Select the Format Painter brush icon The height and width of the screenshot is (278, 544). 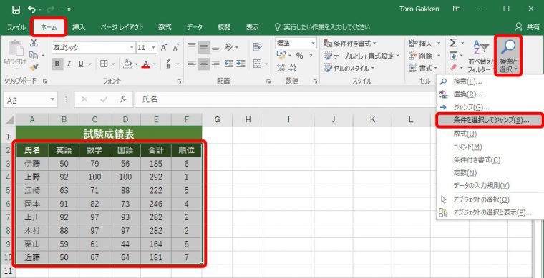pyautogui.click(x=34, y=67)
